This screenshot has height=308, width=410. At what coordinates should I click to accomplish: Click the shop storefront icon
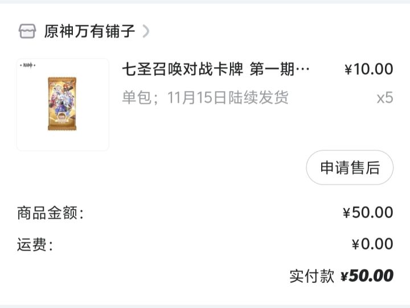(x=27, y=31)
